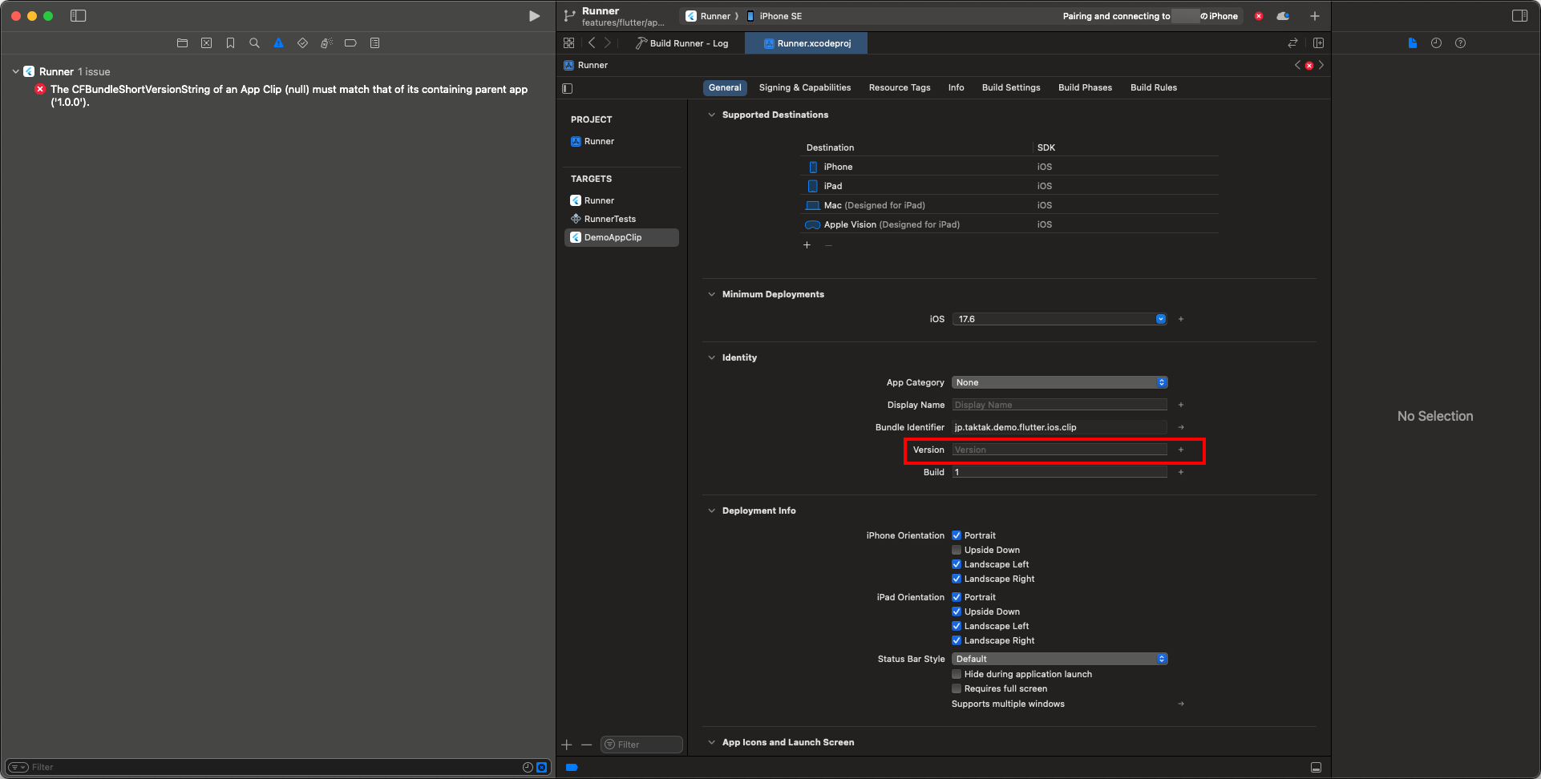The width and height of the screenshot is (1541, 779).
Task: Click the add editor split icon
Action: point(1318,43)
